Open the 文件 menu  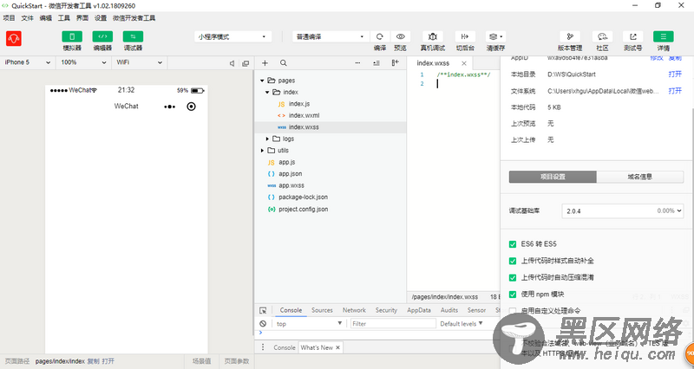click(28, 18)
